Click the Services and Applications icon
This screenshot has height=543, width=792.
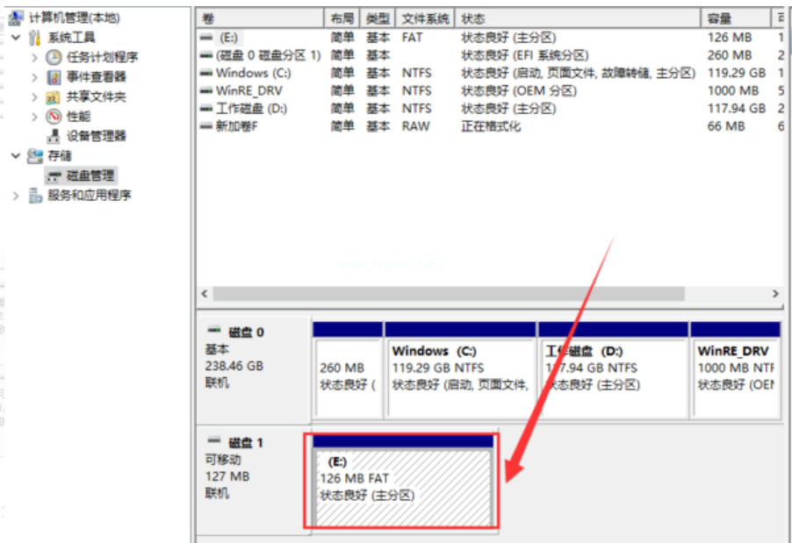click(35, 196)
